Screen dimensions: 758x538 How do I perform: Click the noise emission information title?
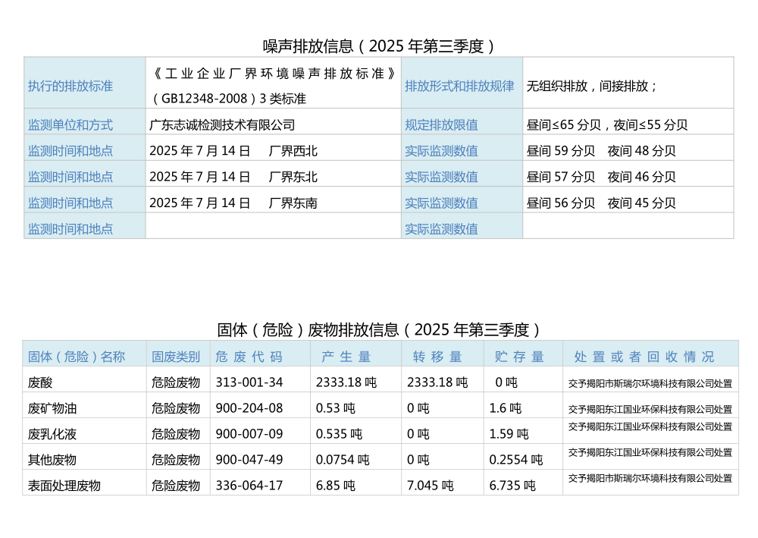(x=378, y=46)
